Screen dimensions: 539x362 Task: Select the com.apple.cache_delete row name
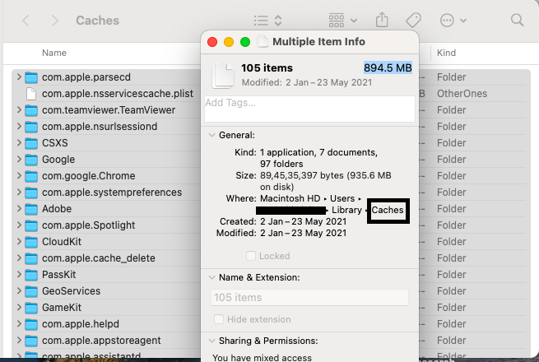click(98, 258)
